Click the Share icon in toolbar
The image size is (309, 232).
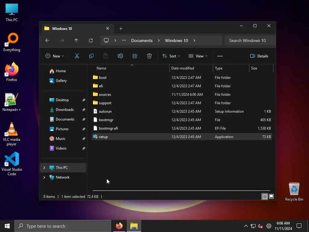135,56
